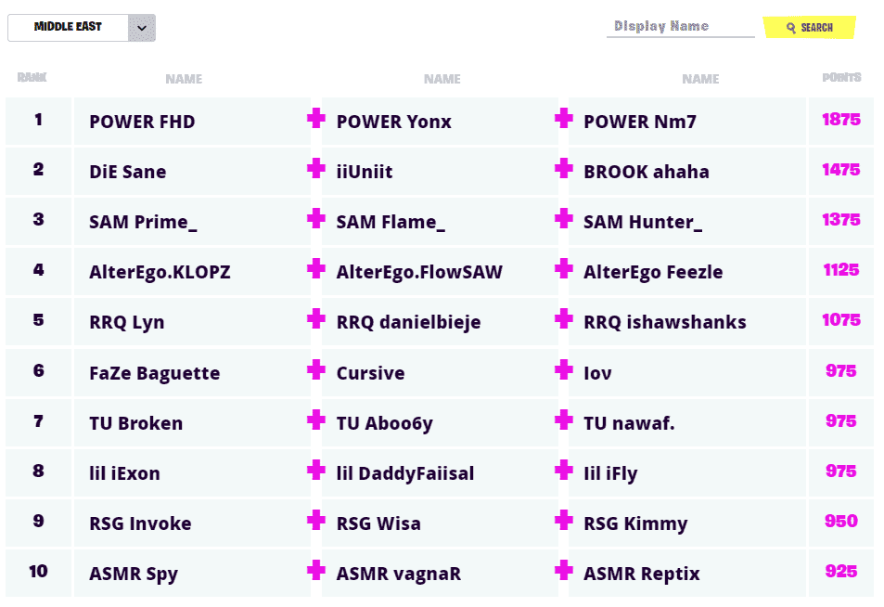Click the plus icon after RRQ Lyn
This screenshot has width=884, height=607.
tap(316, 319)
